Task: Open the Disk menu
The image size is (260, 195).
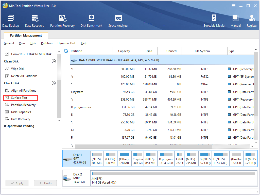Action: click(33, 43)
